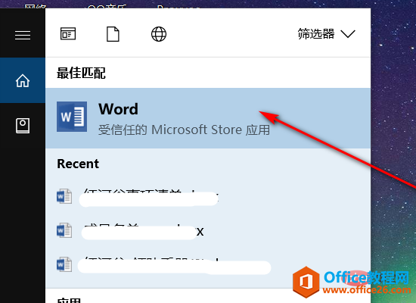This screenshot has width=416, height=303.
Task: Click the 受信任的 Microsoft Store 应用 subtitle
Action: coord(184,130)
